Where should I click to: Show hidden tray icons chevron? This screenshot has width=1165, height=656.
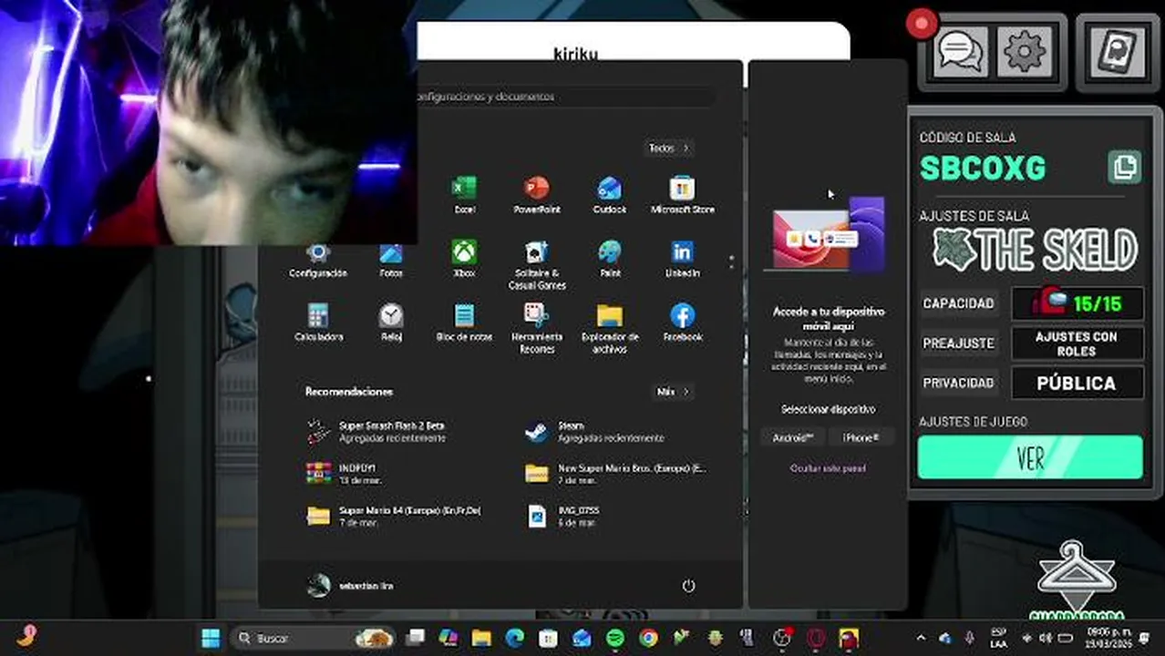(x=921, y=638)
